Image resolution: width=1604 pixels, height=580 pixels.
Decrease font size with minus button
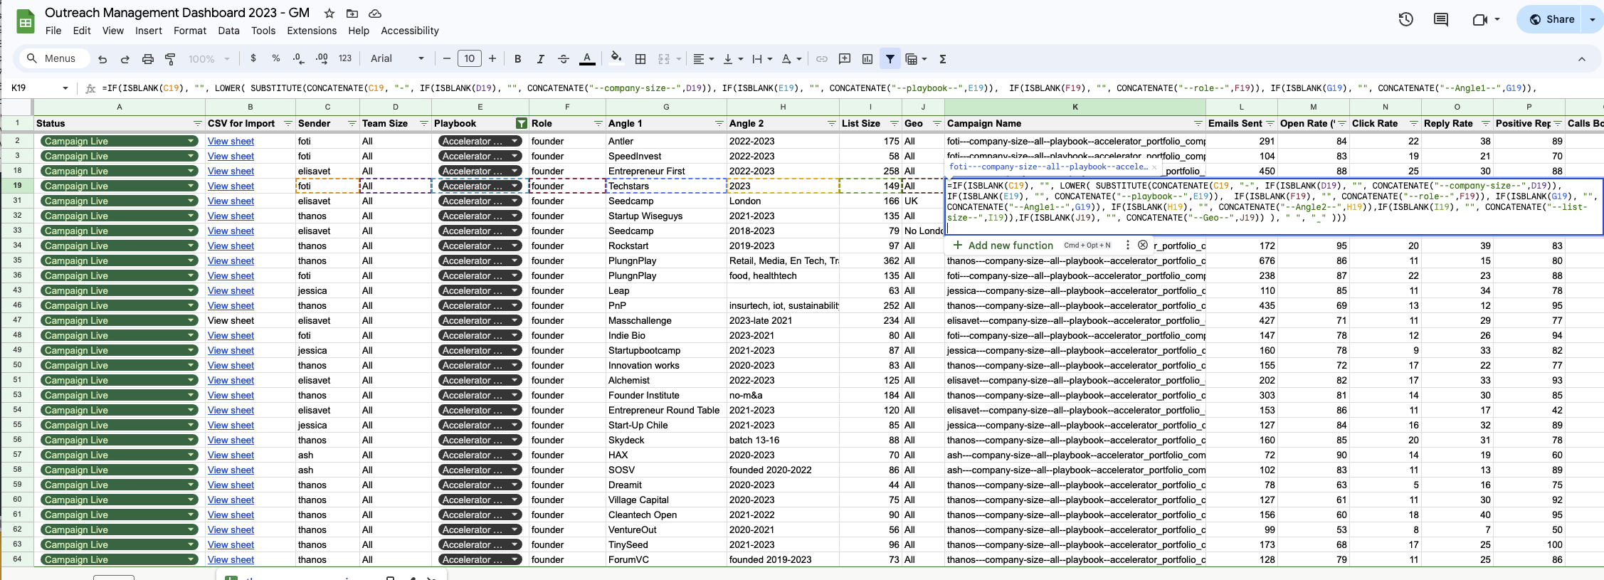pyautogui.click(x=447, y=58)
